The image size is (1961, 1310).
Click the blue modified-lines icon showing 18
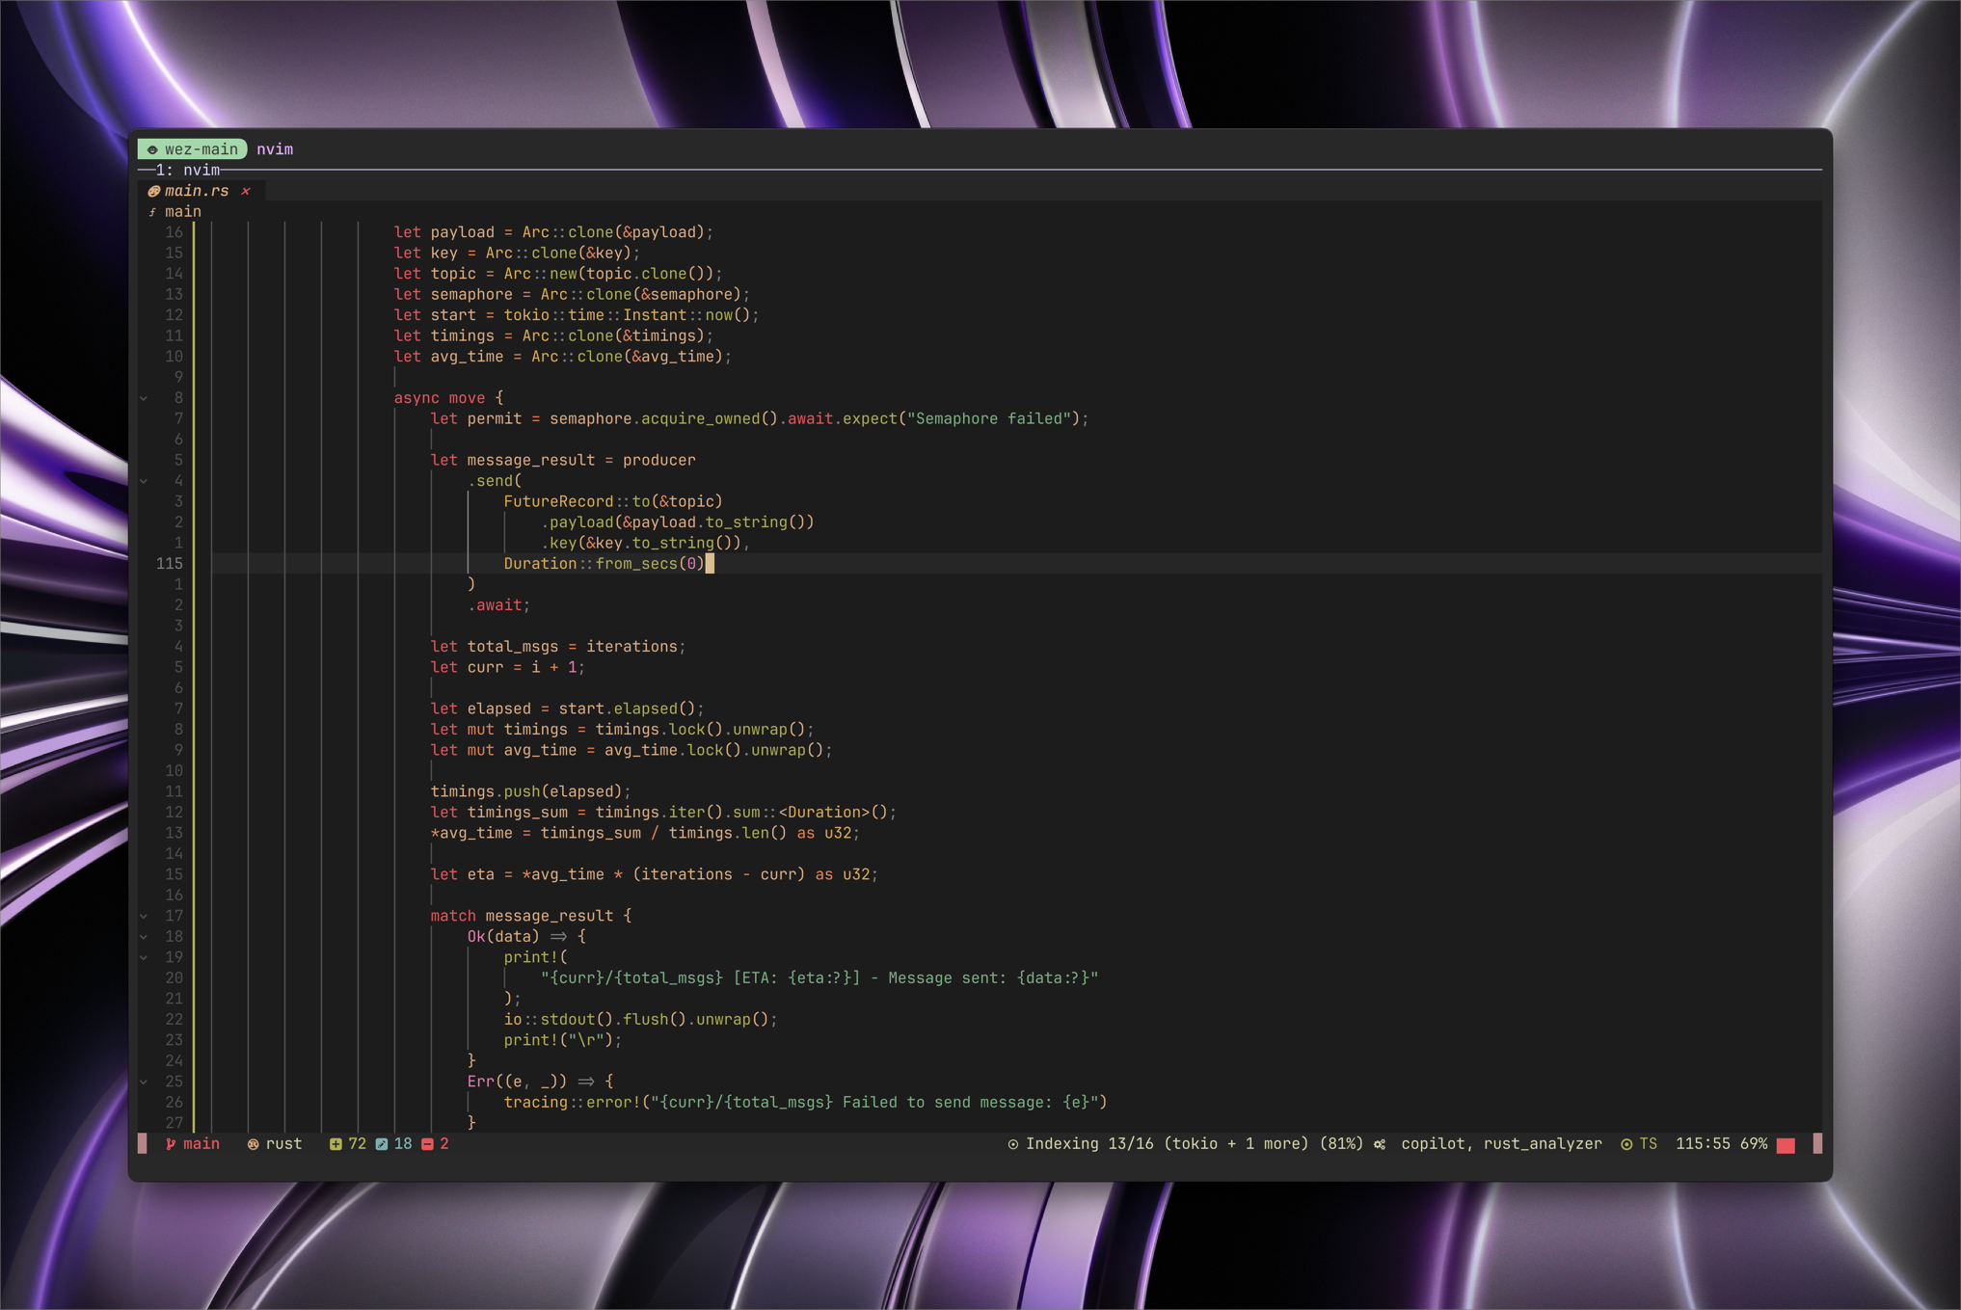coord(382,1144)
